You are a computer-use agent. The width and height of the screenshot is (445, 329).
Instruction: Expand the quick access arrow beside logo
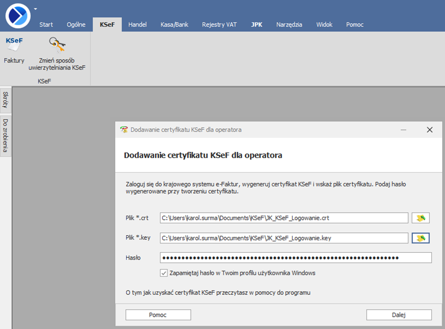click(35, 8)
